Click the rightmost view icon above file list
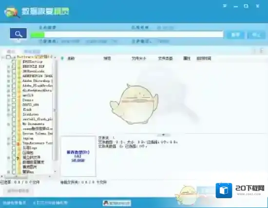 pyautogui.click(x=262, y=51)
